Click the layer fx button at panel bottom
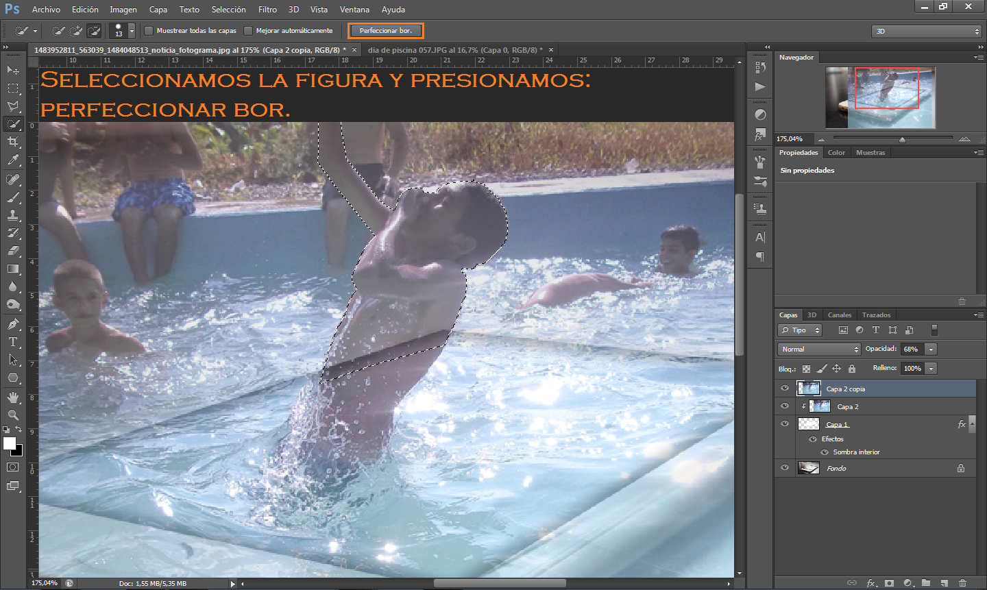Screen dimensions: 987x590 [x=871, y=583]
